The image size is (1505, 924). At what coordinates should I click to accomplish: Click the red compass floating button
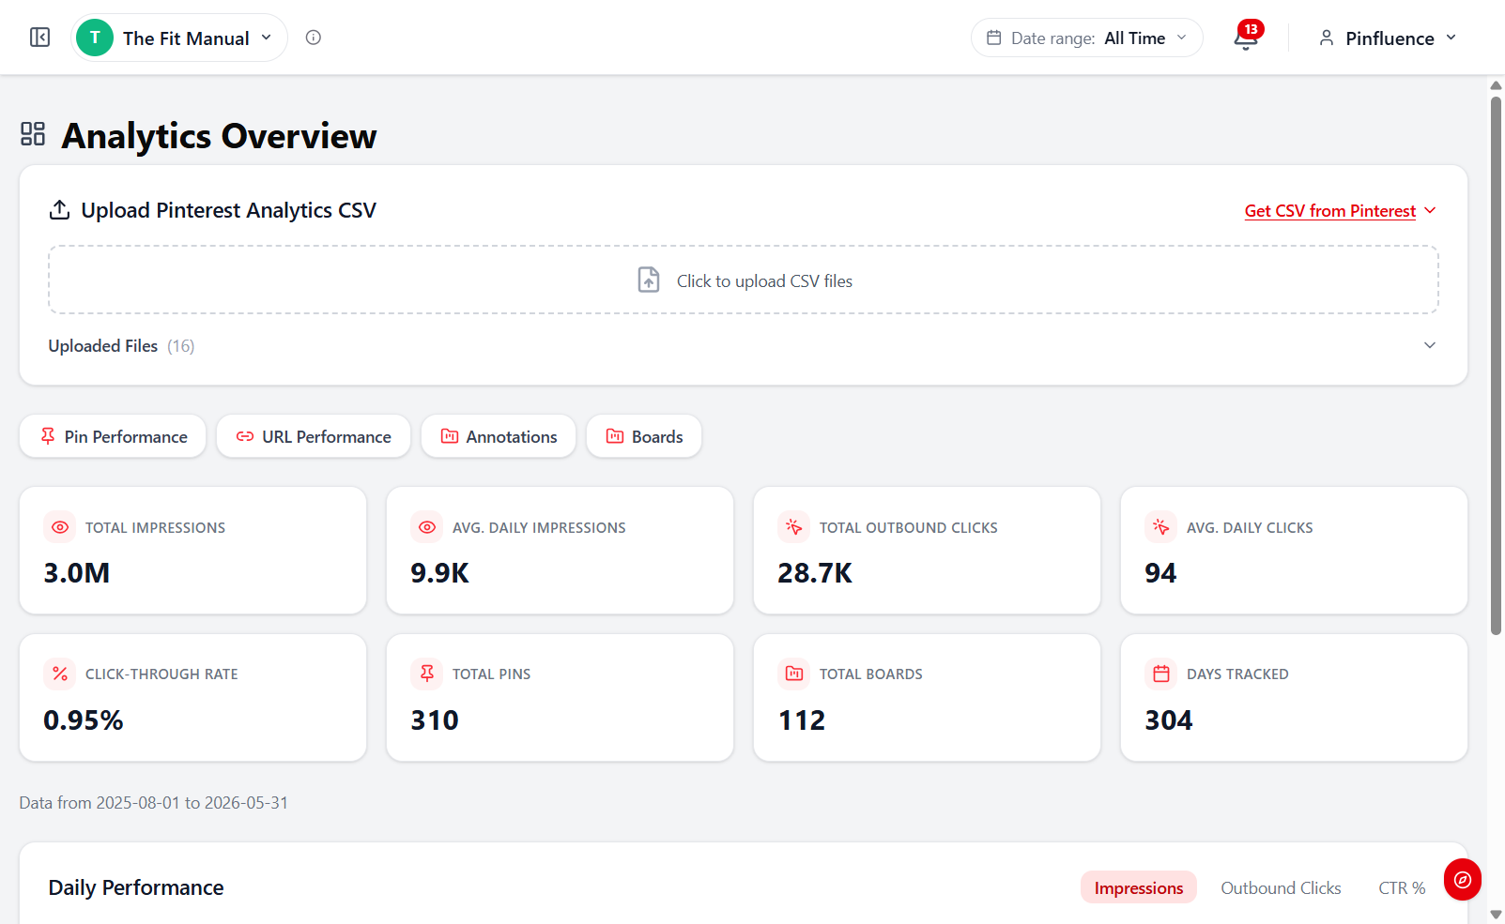pyautogui.click(x=1463, y=880)
